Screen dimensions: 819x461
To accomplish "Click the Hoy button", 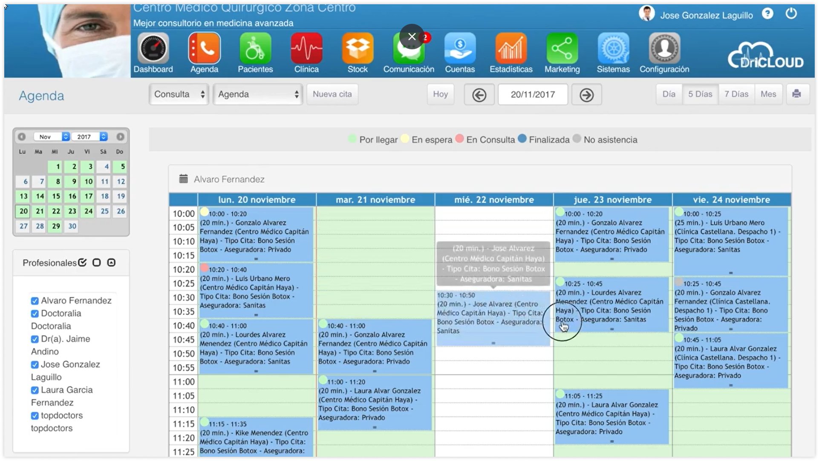I will 440,94.
